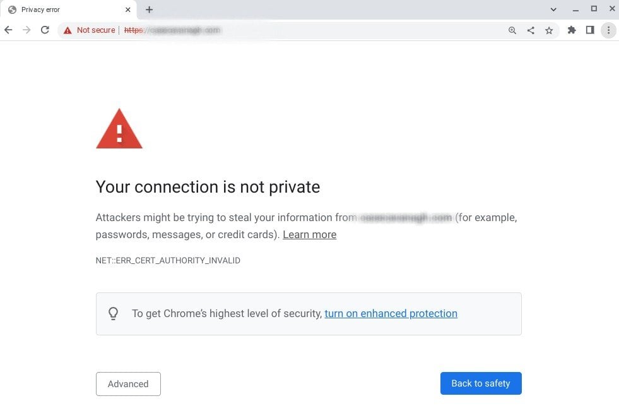Open the extensions puzzle-piece menu

pos(572,30)
